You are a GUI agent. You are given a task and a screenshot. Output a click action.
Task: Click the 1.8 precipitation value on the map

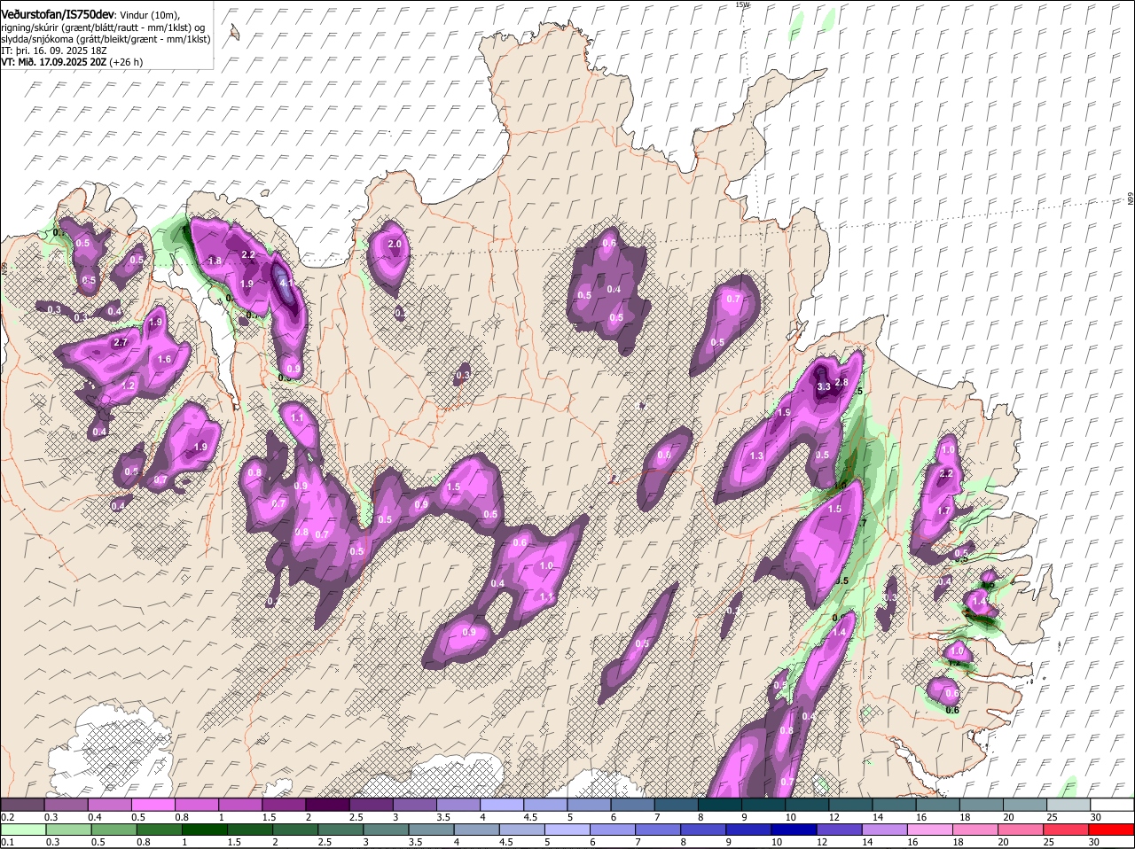click(215, 261)
